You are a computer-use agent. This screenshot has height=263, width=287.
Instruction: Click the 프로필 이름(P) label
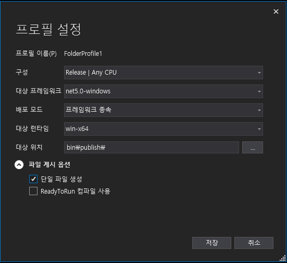click(36, 53)
